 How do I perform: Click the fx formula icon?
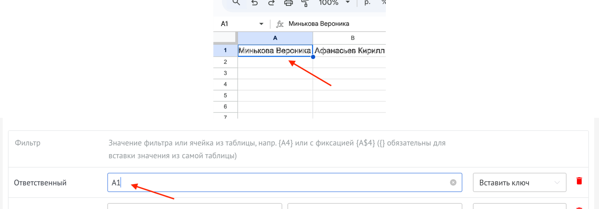pos(280,24)
